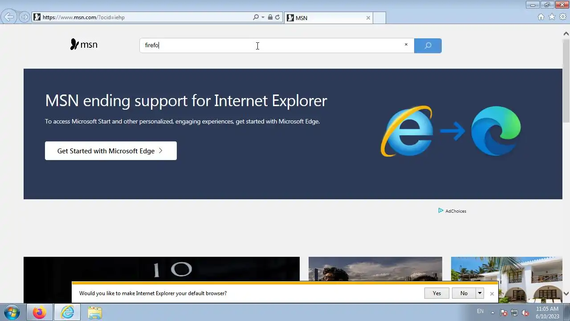The width and height of the screenshot is (570, 321).
Task: Click the AdChoices link
Action: pos(456,211)
